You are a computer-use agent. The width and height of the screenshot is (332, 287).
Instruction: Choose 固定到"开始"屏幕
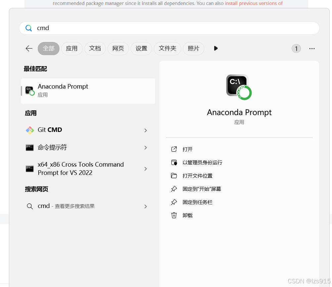coord(202,189)
